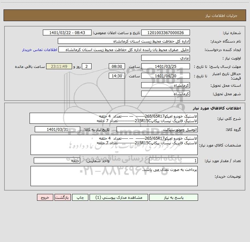Click label 'تعداد / مقدار مورد نیاز:'
The image size is (250, 242).
click(x=223, y=161)
